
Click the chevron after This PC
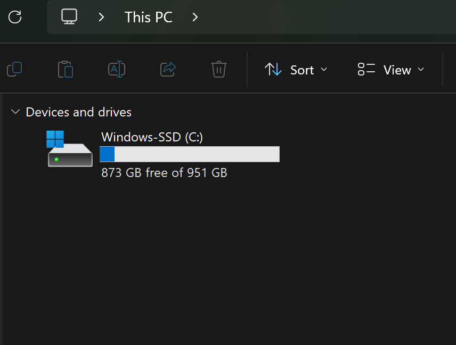coord(195,17)
